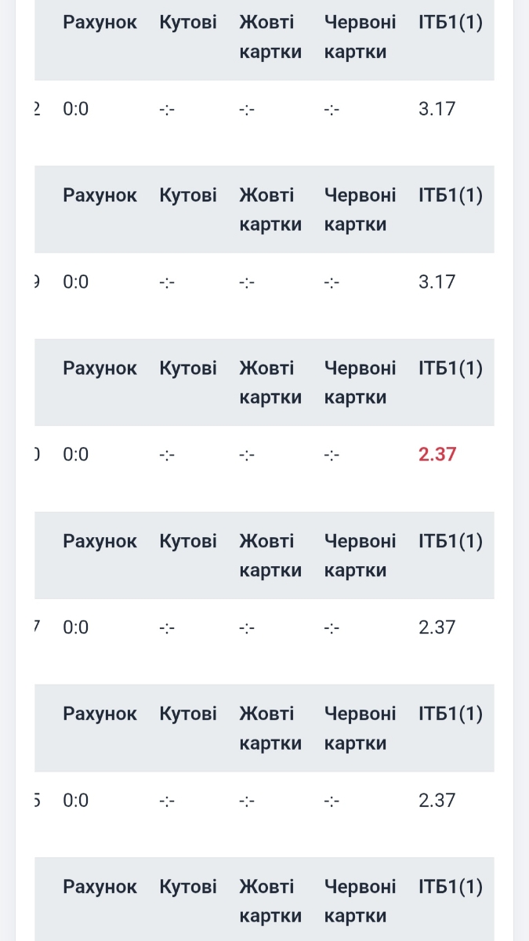Pick the 2.37 odds in the fifth table

click(x=437, y=800)
